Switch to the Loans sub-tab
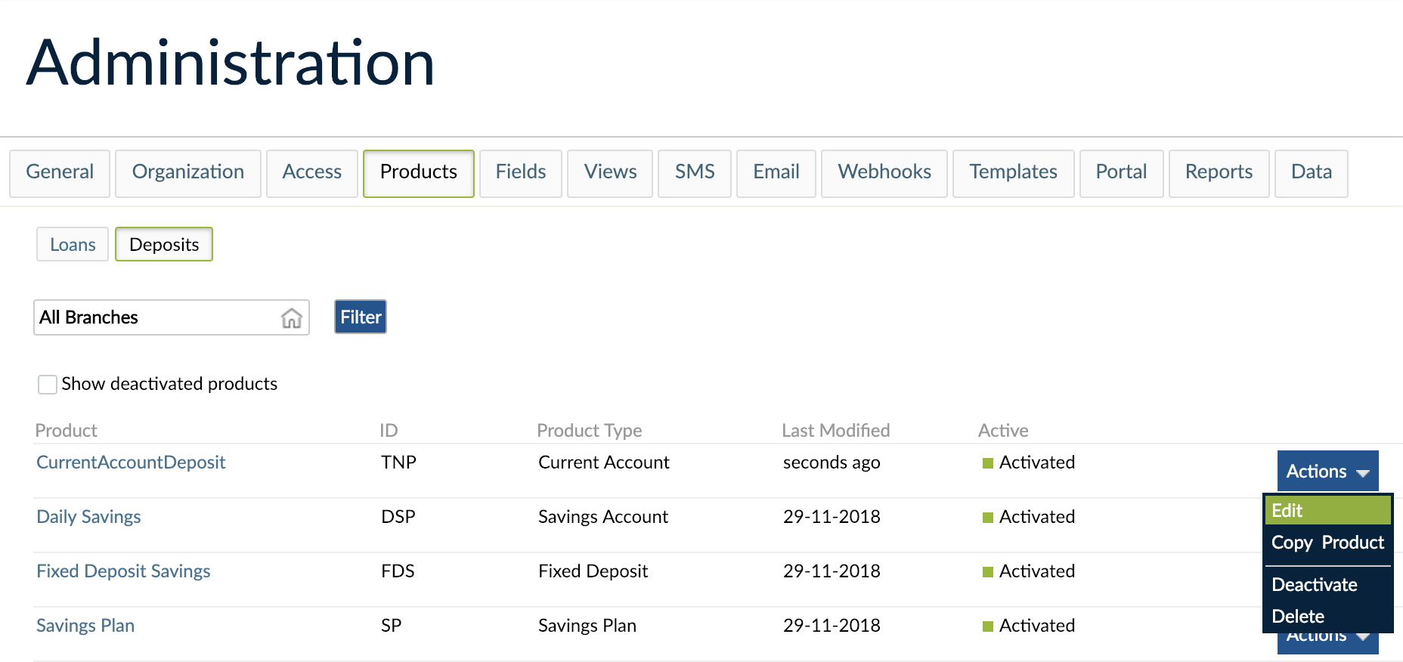The width and height of the screenshot is (1403, 662). 73,244
